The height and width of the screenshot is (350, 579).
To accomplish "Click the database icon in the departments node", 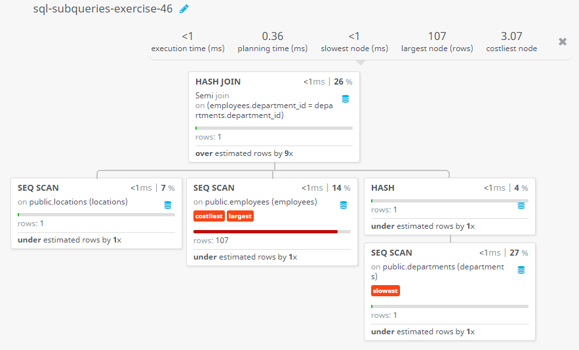I will coord(521,270).
